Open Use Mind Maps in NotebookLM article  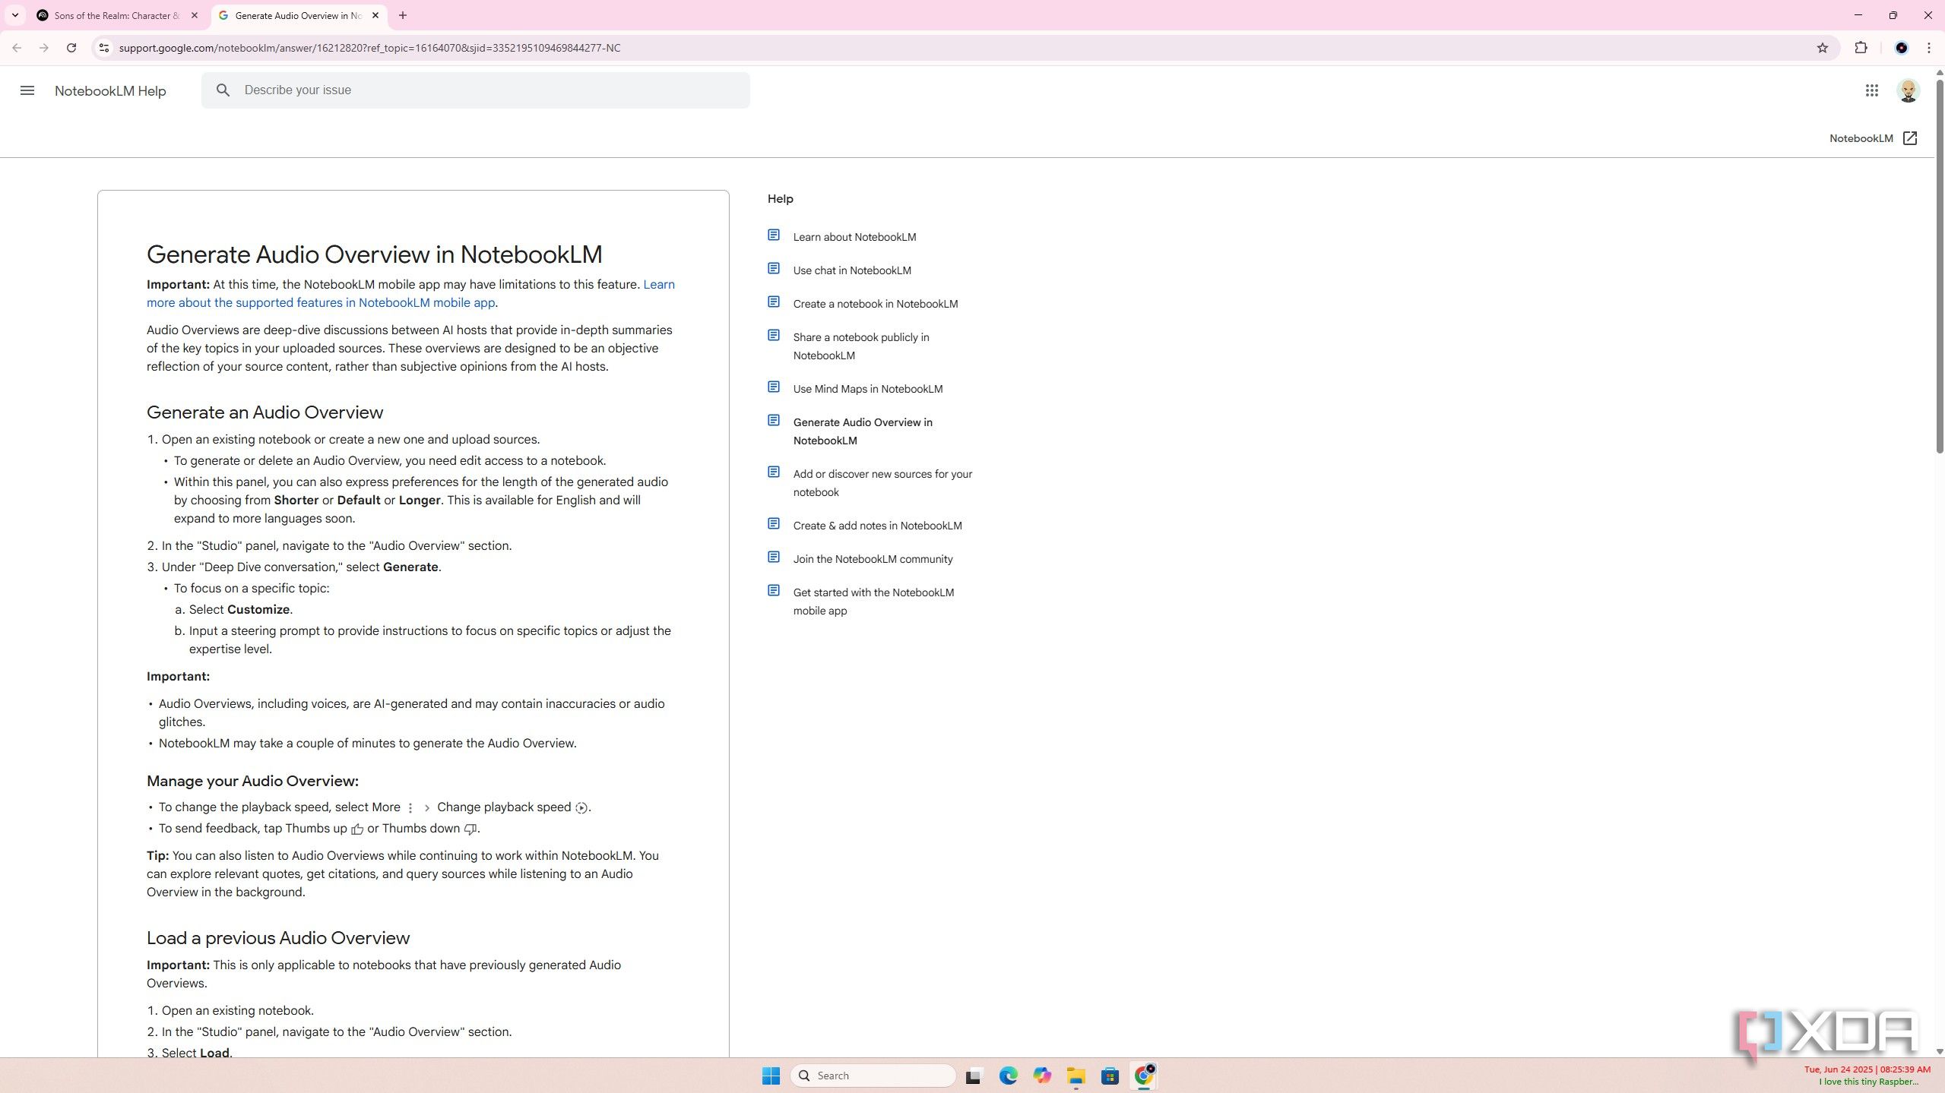868,389
